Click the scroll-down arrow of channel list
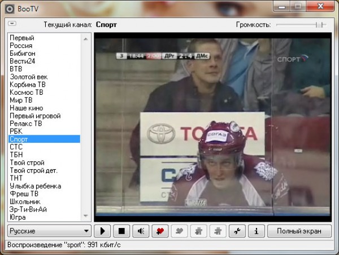Screen dimensions: 339x255 click(86, 216)
